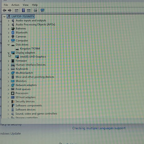Click the Keyboards category icon
Screen dimensions: 144x144
13,69
